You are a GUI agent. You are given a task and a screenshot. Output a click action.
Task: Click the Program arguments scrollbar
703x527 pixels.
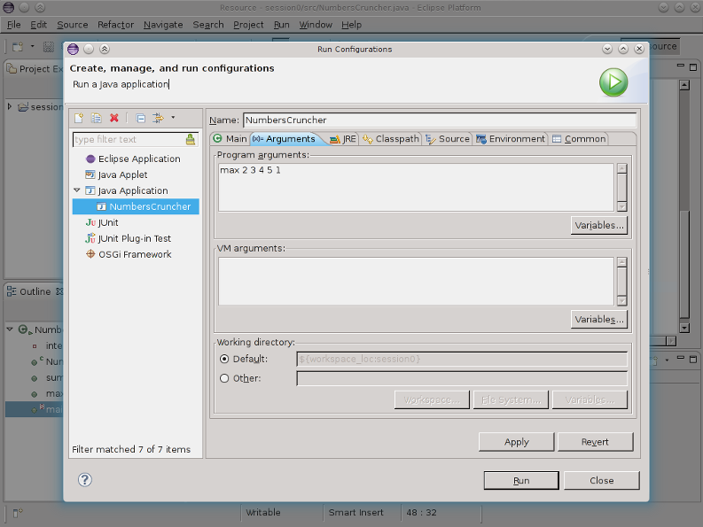pos(621,187)
